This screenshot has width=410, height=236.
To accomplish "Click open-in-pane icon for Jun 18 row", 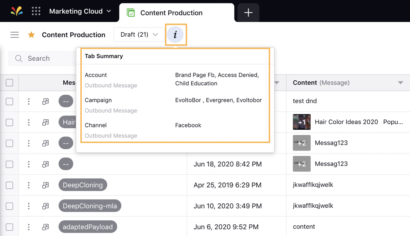I will coord(46,164).
